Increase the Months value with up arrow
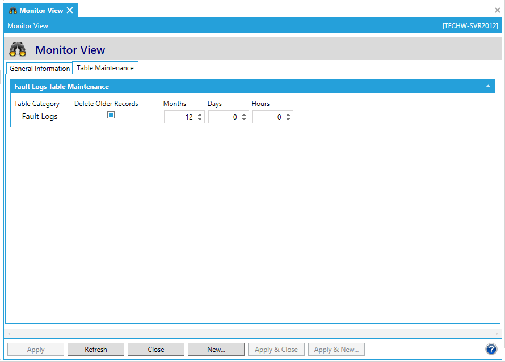Viewport: 505px width, 362px height. point(200,114)
